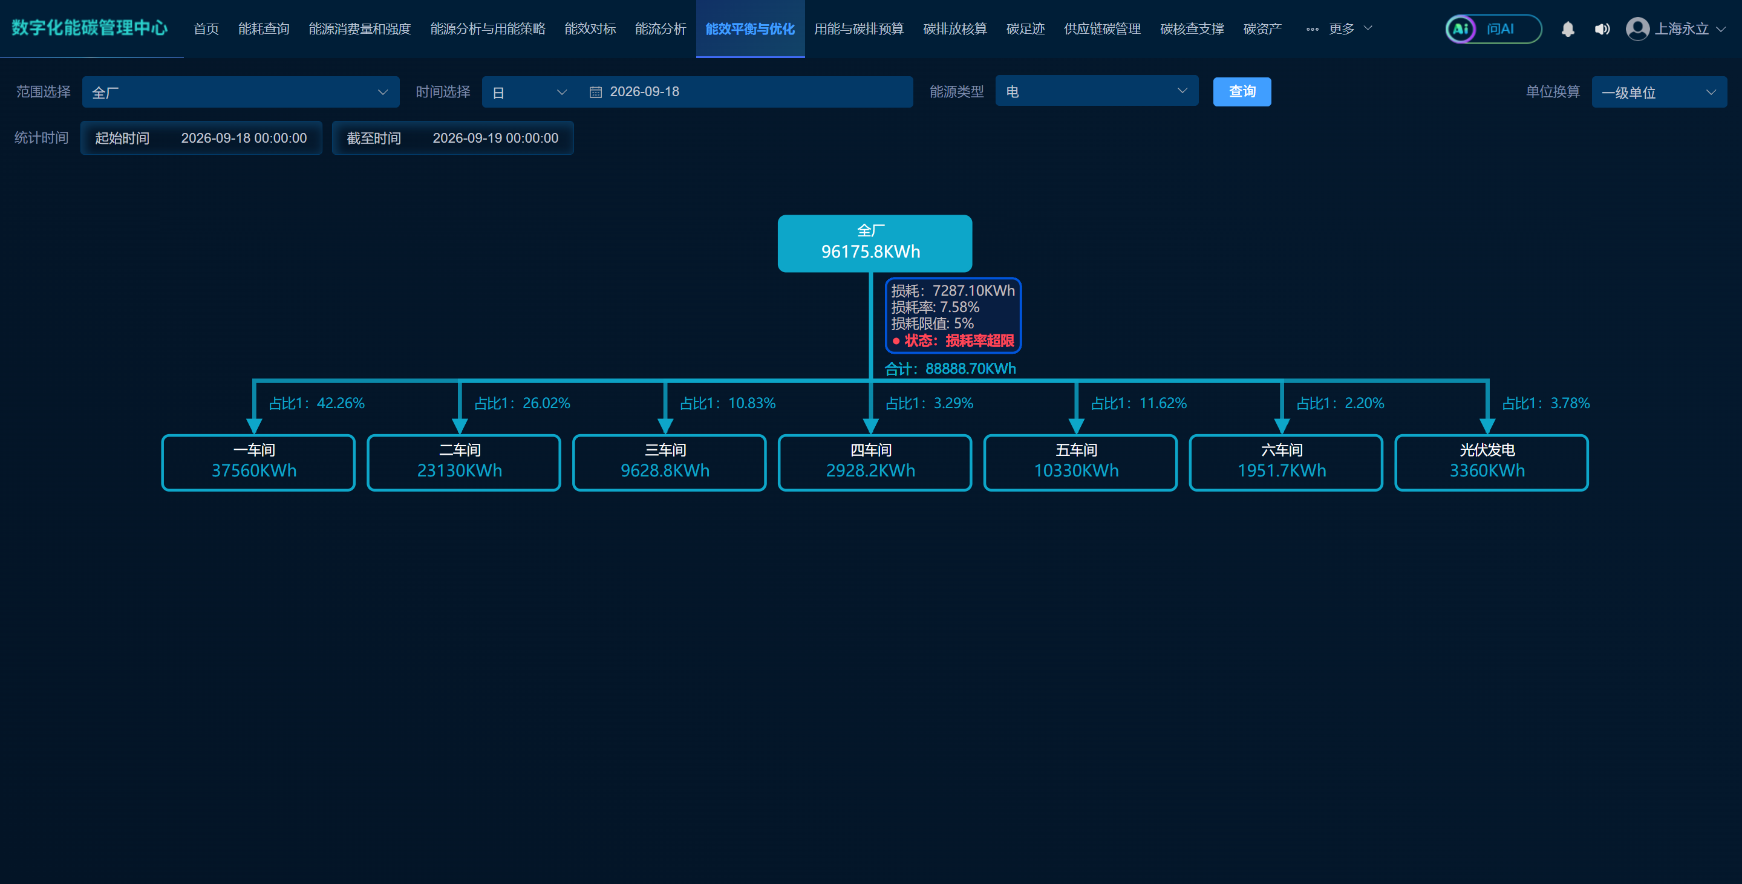Screen dimensions: 1742x884
Task: Click the Ai logo badge
Action: pyautogui.click(x=1461, y=29)
